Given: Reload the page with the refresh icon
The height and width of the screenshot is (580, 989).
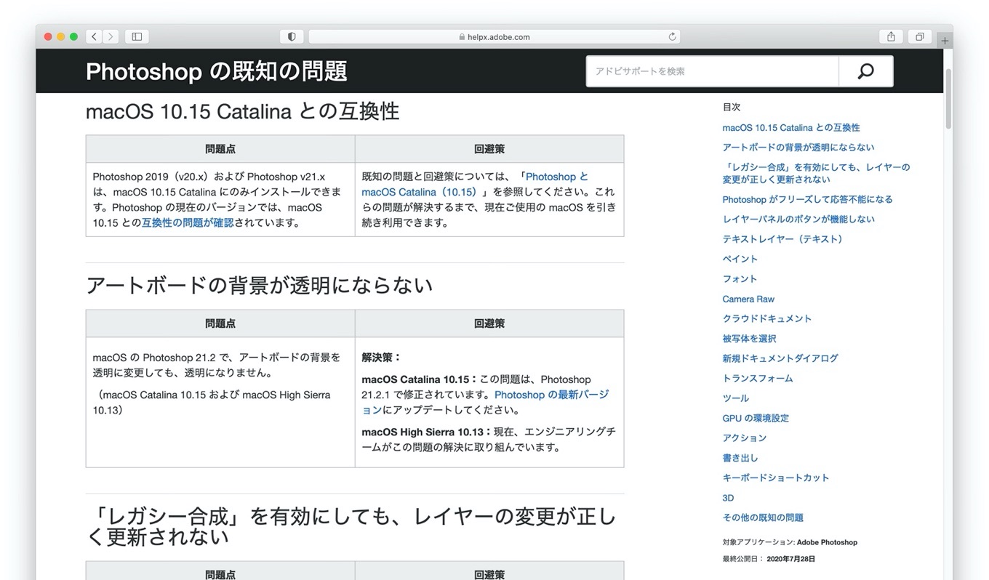Looking at the screenshot, I should (673, 36).
